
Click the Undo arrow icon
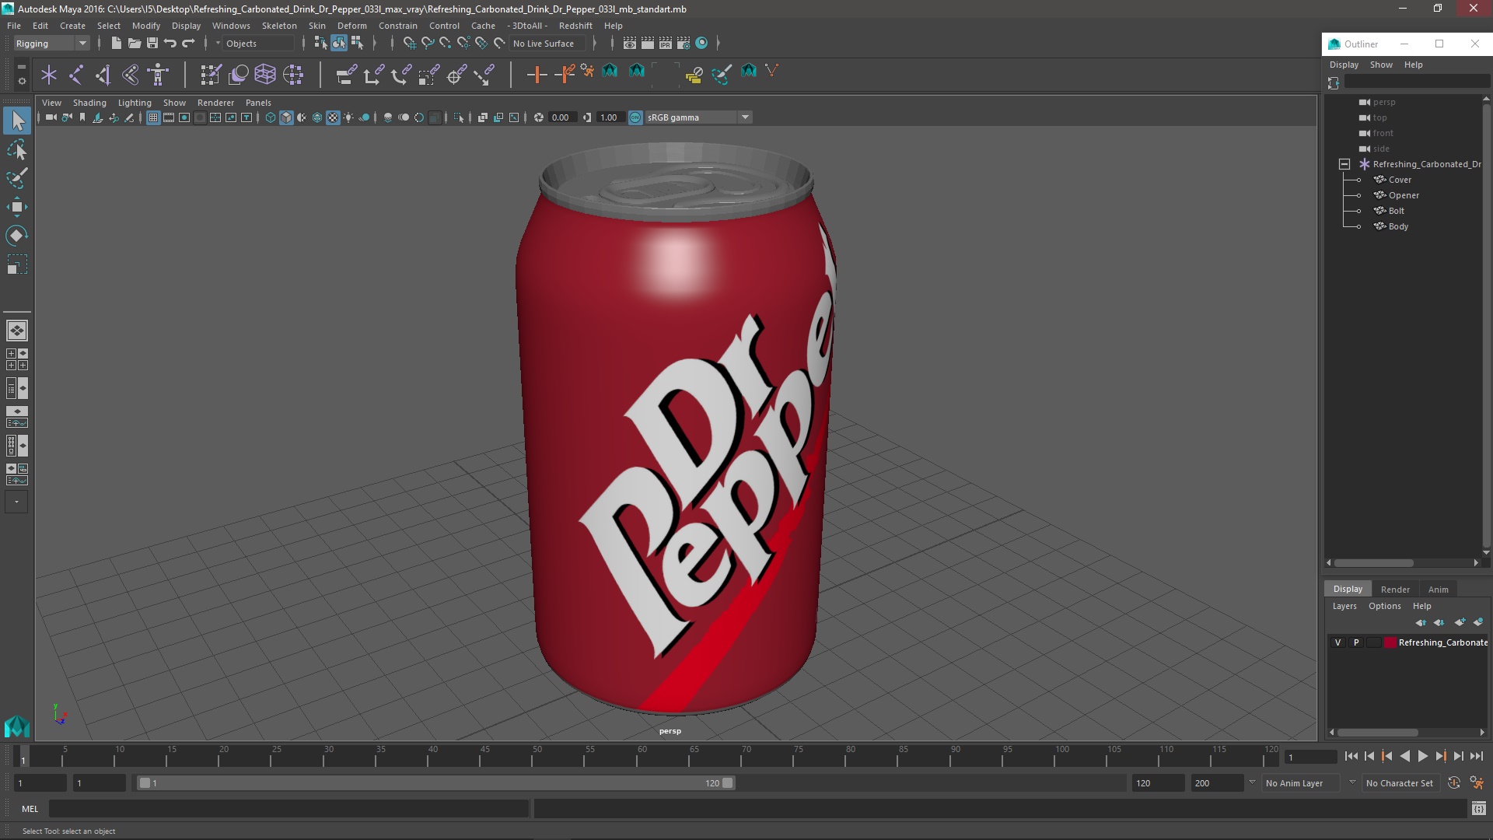tap(170, 43)
